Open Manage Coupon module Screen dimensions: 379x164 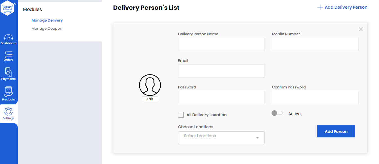pos(47,28)
